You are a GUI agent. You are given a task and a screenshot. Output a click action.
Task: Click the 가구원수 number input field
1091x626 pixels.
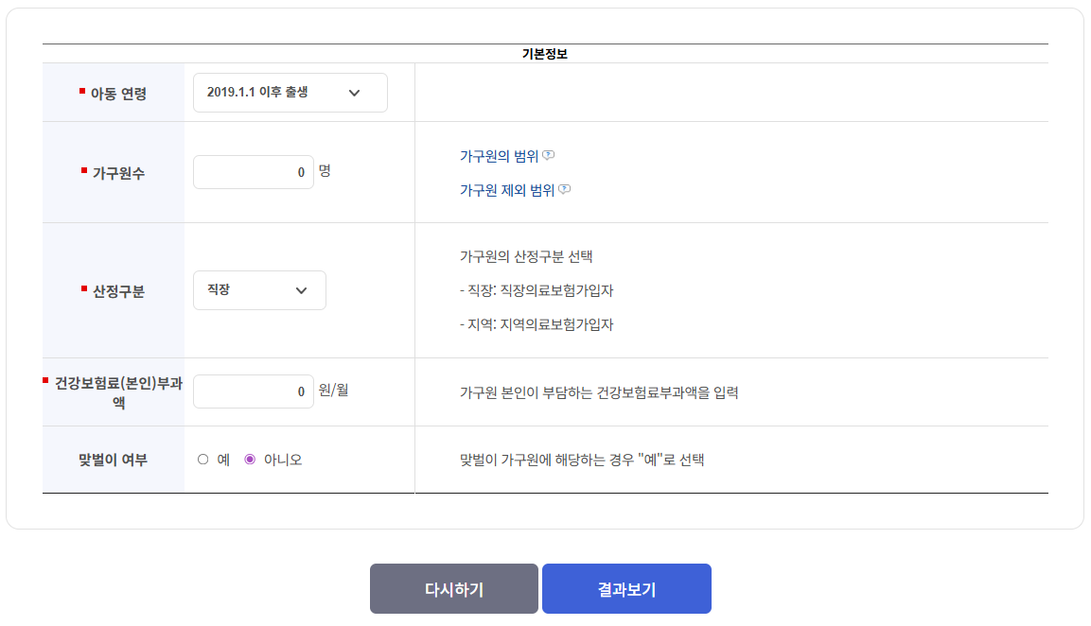(253, 171)
